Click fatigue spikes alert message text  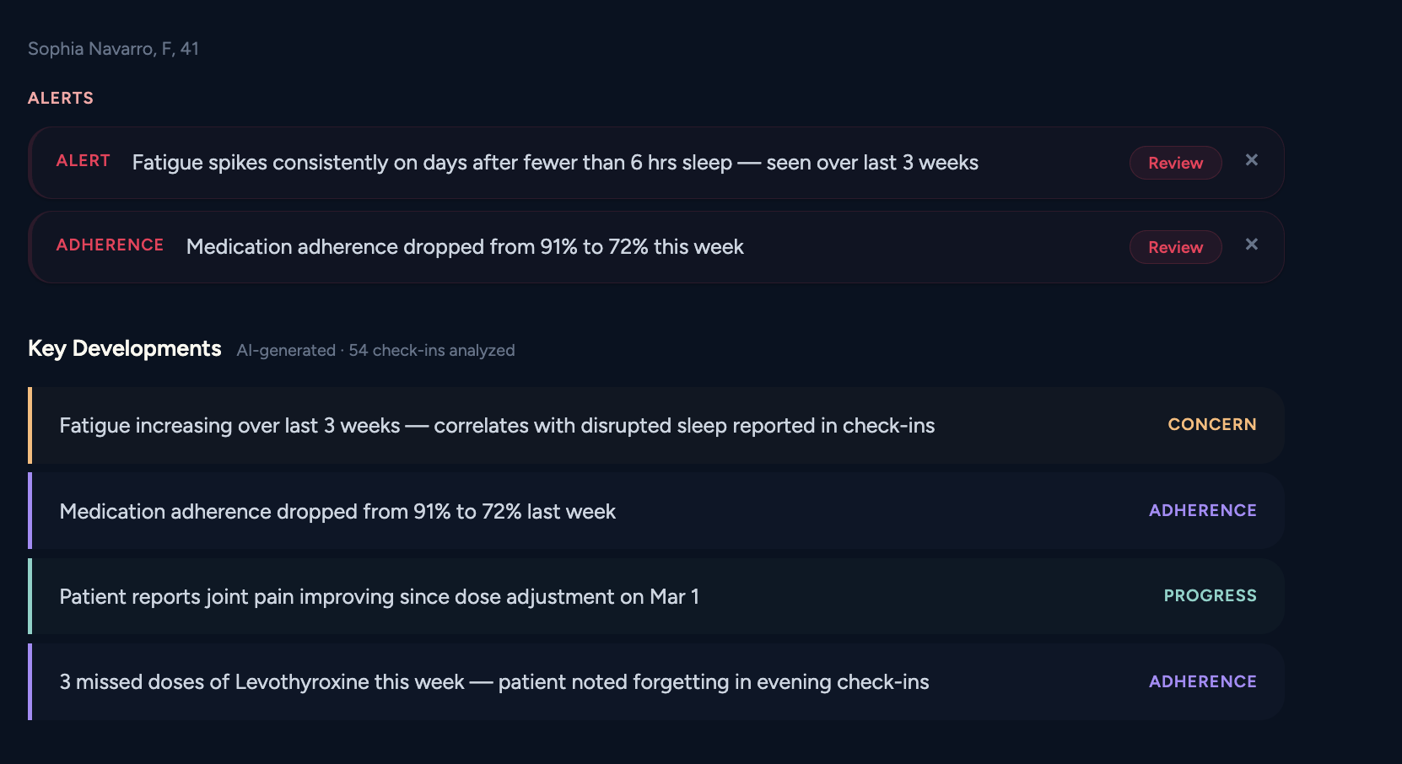click(x=555, y=163)
